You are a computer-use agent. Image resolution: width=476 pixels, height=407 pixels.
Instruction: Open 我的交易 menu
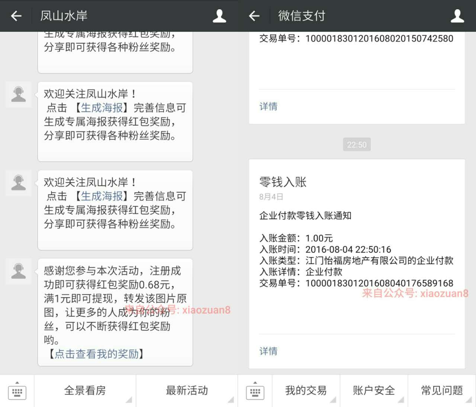click(306, 391)
